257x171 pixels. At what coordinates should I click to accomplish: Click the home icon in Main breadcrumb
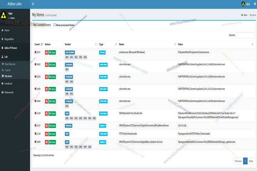pyautogui.click(x=242, y=15)
